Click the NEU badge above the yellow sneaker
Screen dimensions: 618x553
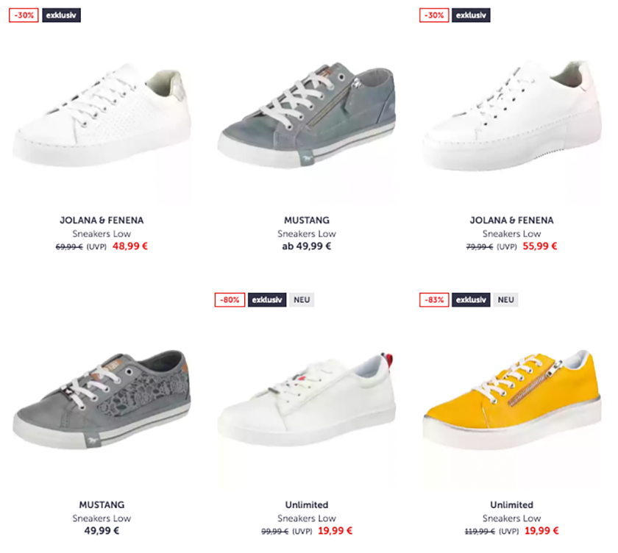[505, 300]
